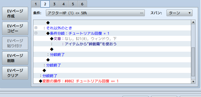Select event page tab 2
The height and width of the screenshot is (97, 201).
click(x=45, y=4)
